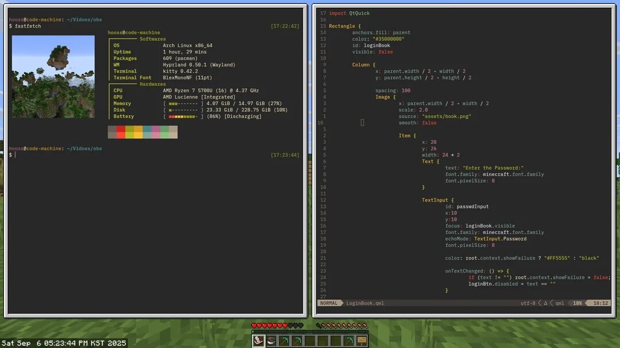Screen dimensions: 620x348
Task: Click the 'loginBtn.disabled' line
Action: [x=512, y=284]
